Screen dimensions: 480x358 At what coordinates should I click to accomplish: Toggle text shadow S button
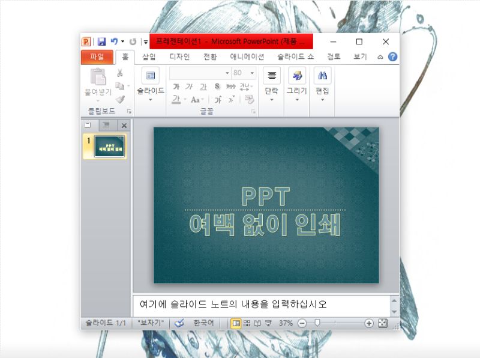tap(217, 86)
